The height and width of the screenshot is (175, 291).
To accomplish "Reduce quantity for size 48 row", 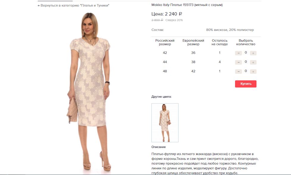I will tap(238, 71).
